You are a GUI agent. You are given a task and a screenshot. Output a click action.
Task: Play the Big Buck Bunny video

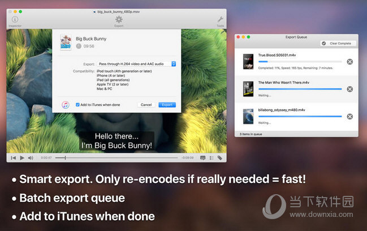(22, 158)
